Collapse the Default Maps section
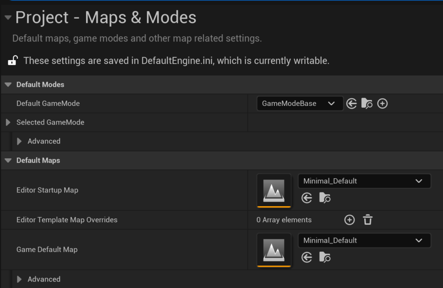The height and width of the screenshot is (288, 443). point(8,160)
